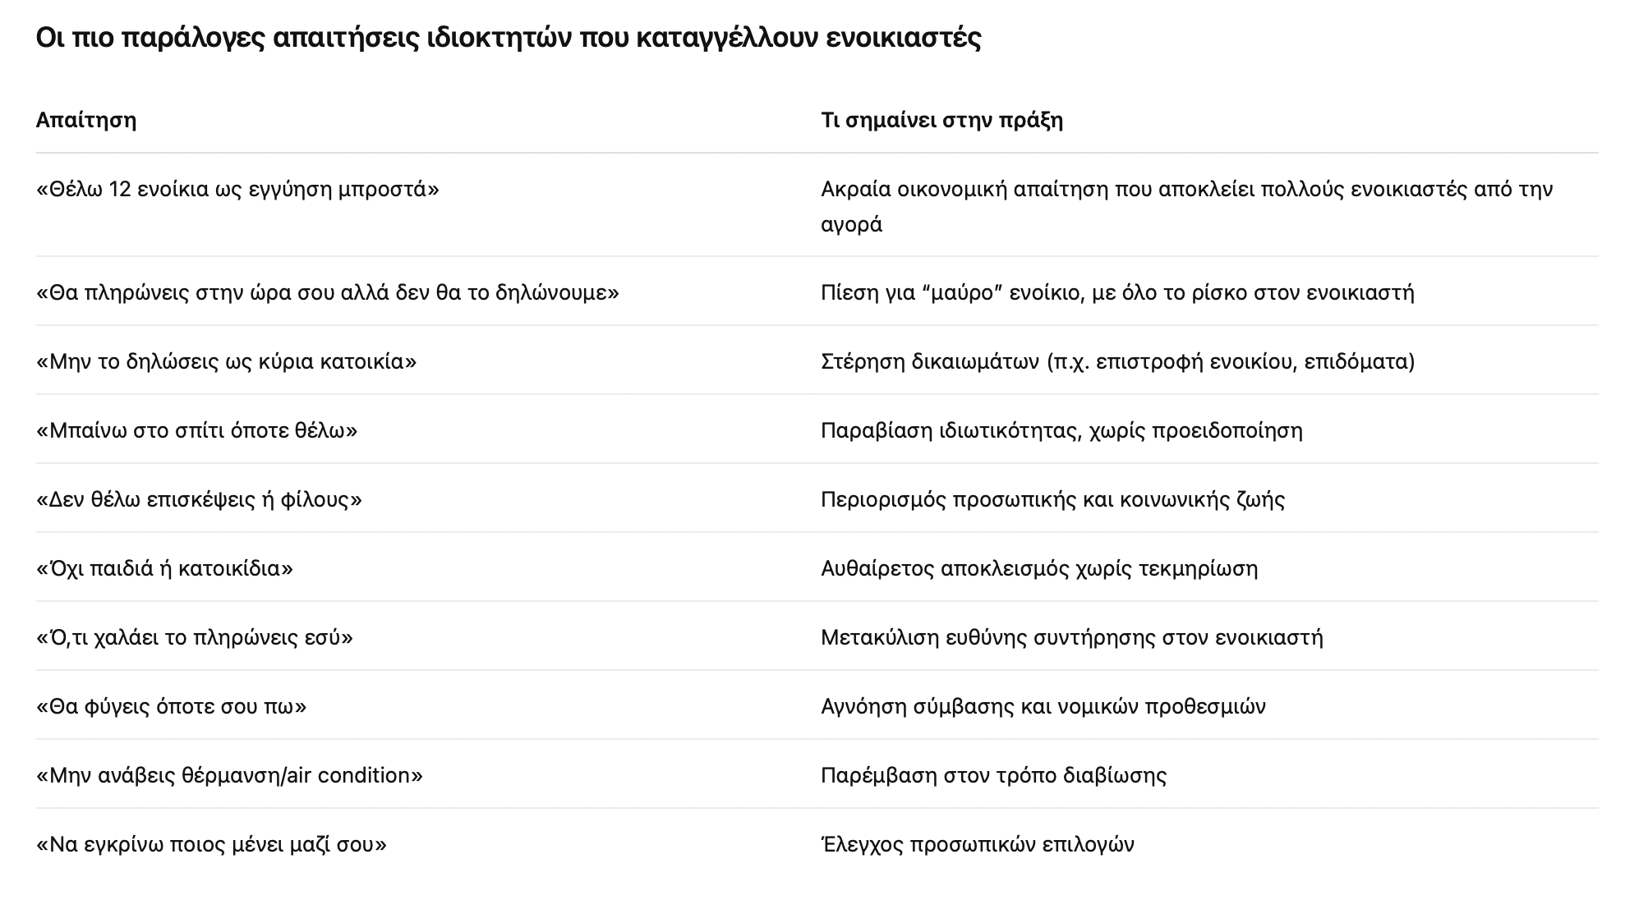Select the «Όχι παιδιά ή κατοικίδια» cell
The image size is (1625, 900).
click(x=164, y=569)
